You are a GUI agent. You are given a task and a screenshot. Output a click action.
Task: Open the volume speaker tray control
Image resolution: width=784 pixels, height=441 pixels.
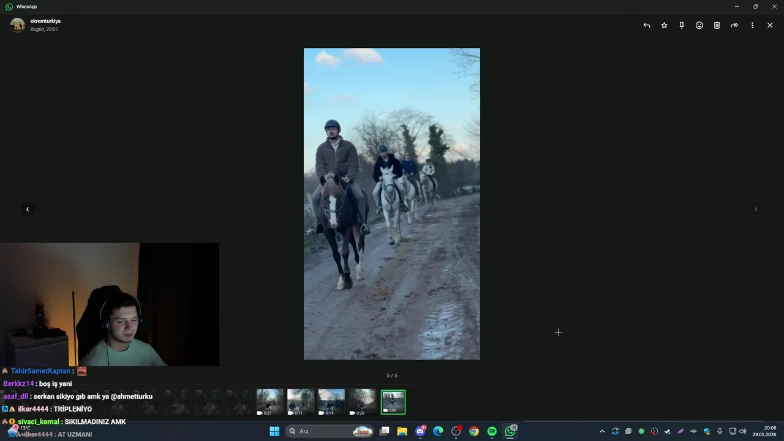coord(743,431)
